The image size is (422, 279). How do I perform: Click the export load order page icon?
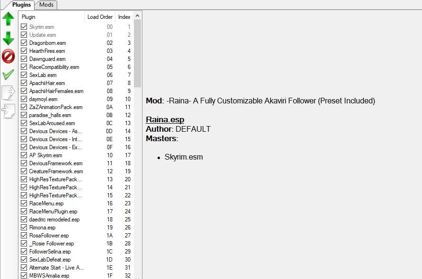(9, 93)
